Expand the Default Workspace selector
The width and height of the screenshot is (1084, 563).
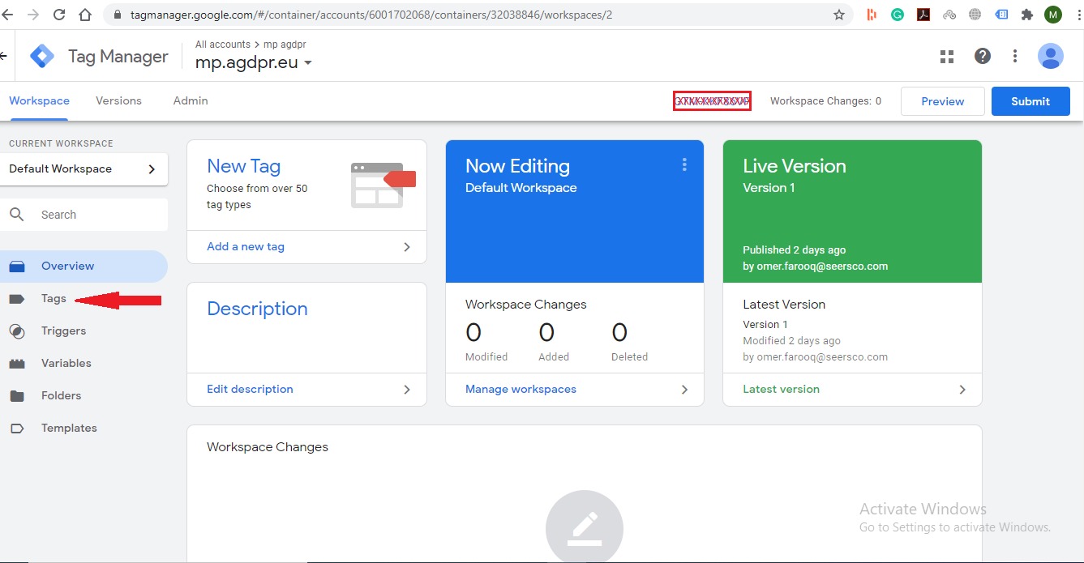coord(84,169)
